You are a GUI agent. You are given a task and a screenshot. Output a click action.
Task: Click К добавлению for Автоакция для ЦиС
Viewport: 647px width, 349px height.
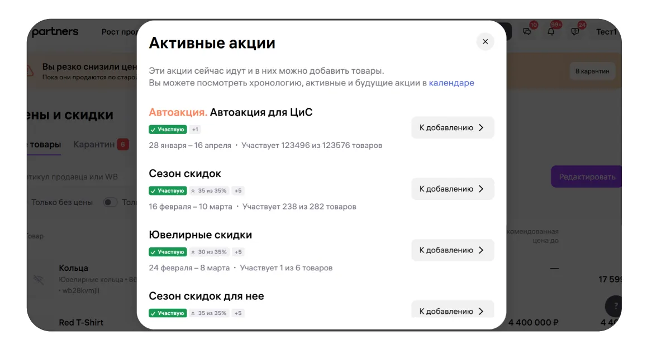(452, 128)
